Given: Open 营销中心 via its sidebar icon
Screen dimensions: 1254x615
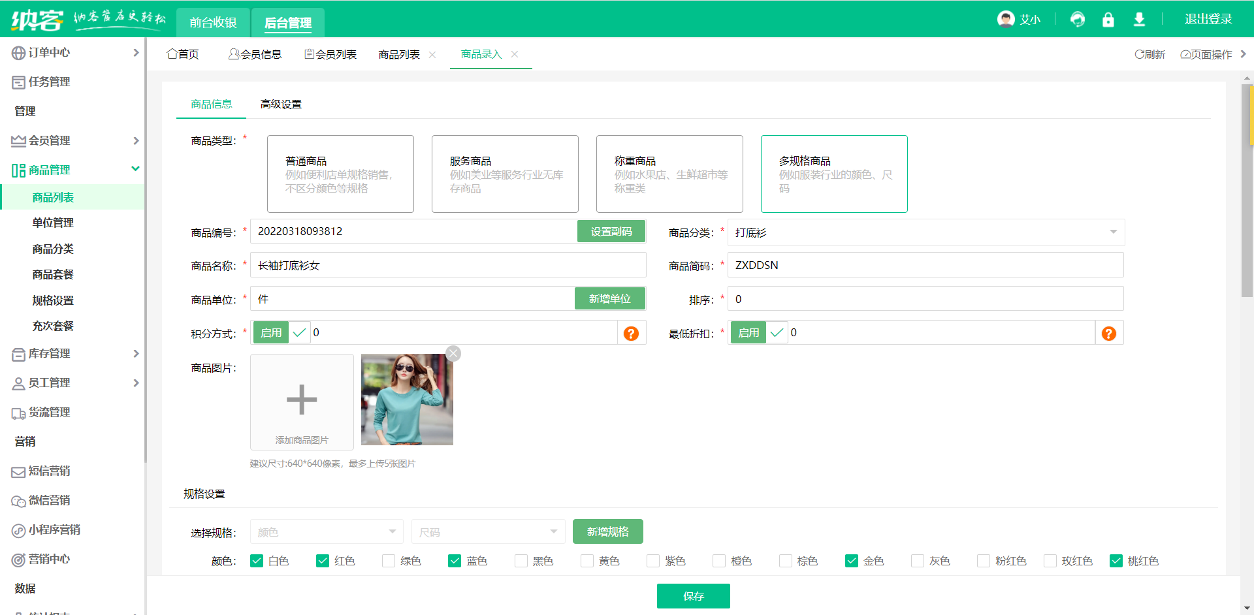Looking at the screenshot, I should (x=18, y=559).
